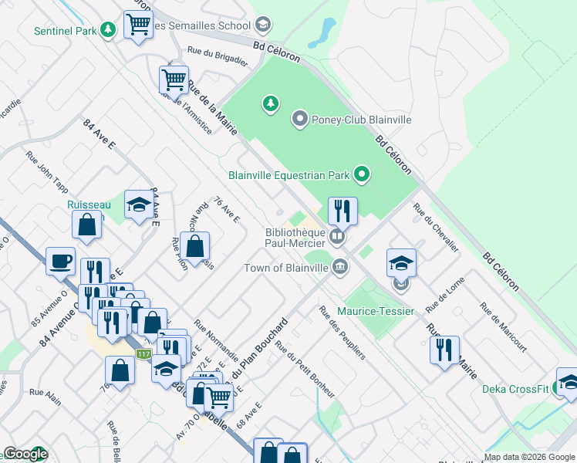Select the Poney-Club Blainville label
Image resolution: width=577 pixels, height=463 pixels.
coord(361,120)
